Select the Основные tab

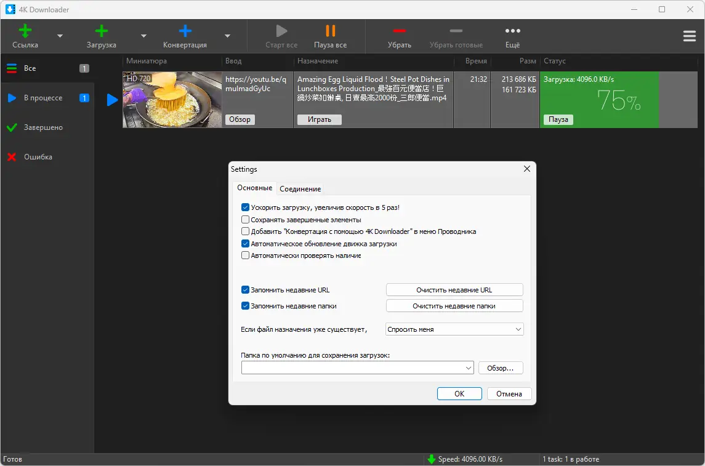[x=254, y=188]
